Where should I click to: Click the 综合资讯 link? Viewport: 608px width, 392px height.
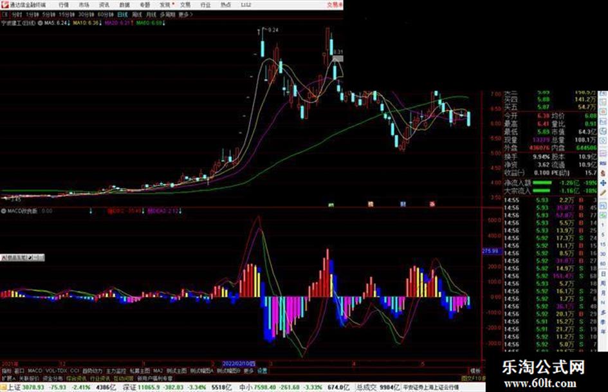click(77, 378)
